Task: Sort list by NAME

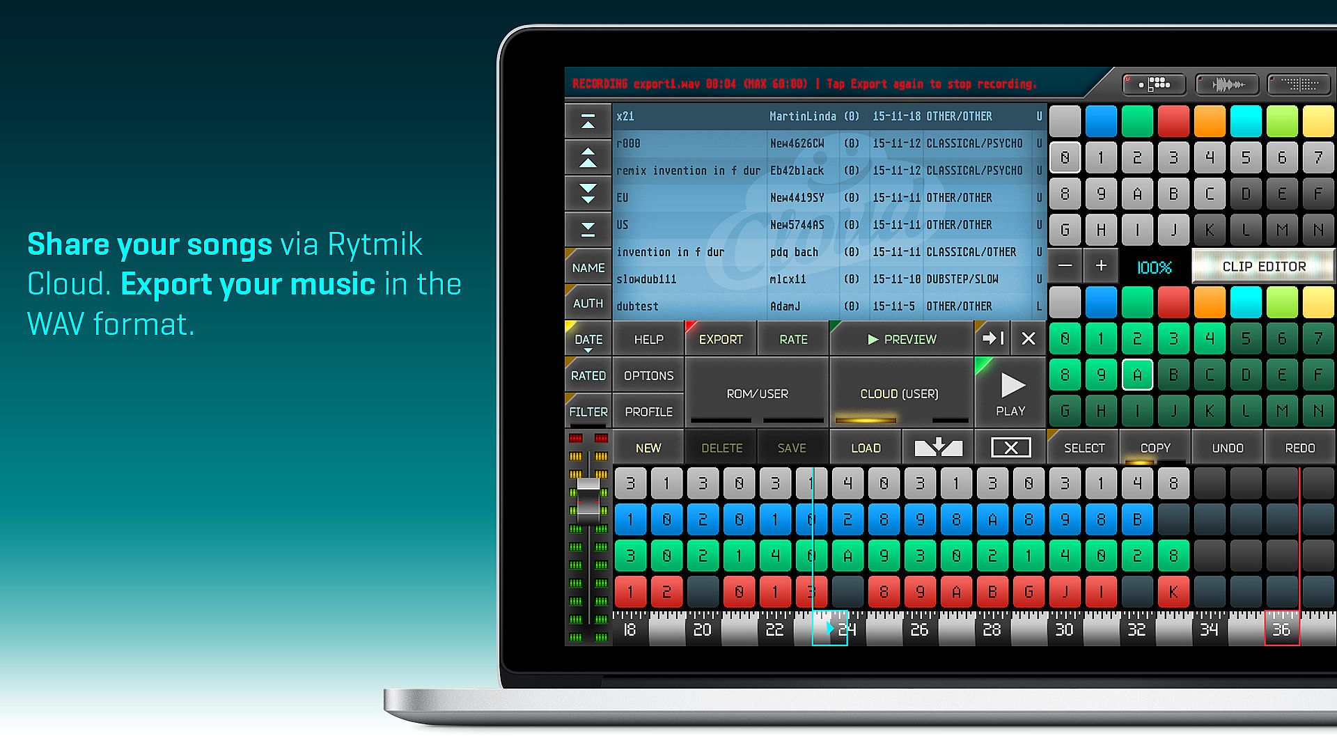Action: [588, 267]
